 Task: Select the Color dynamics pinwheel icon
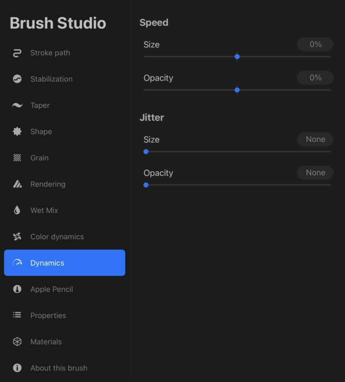coord(17,237)
